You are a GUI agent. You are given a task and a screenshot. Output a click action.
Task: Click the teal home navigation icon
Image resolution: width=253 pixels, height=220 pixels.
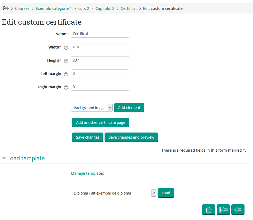[208, 209]
